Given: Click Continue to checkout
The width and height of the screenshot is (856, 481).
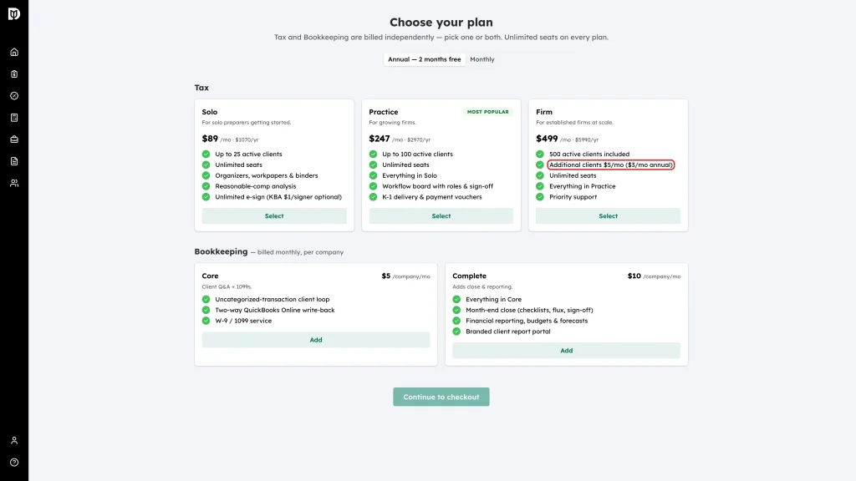Looking at the screenshot, I should (x=441, y=397).
